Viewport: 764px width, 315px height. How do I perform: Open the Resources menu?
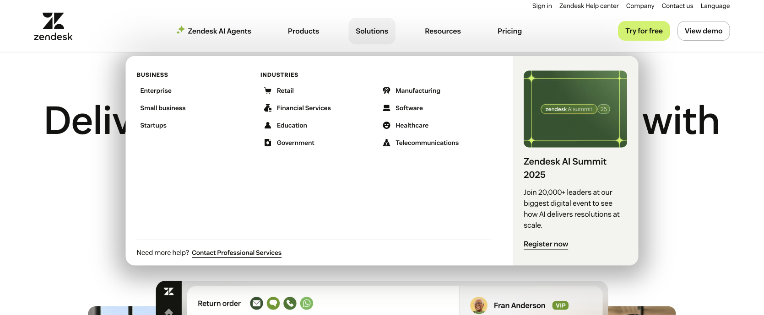click(443, 31)
